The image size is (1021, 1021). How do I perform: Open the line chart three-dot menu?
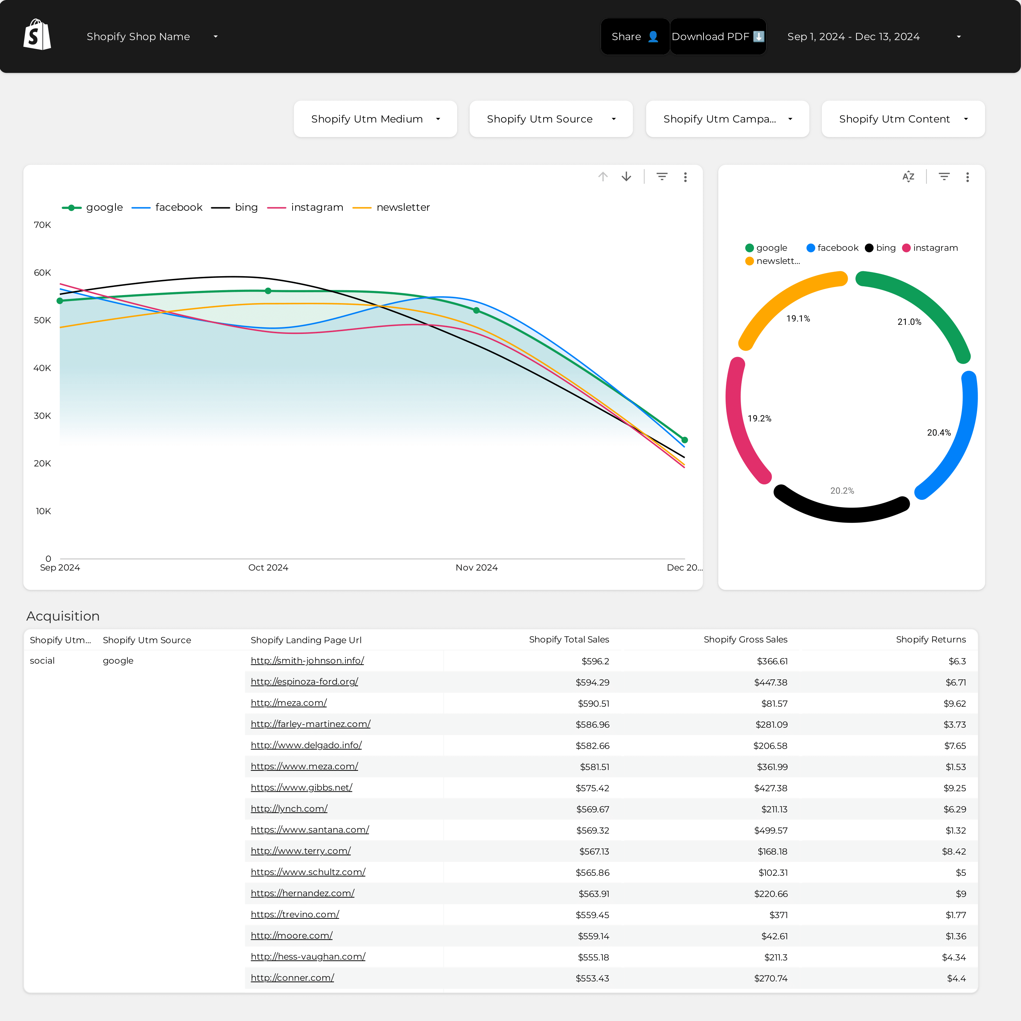685,177
